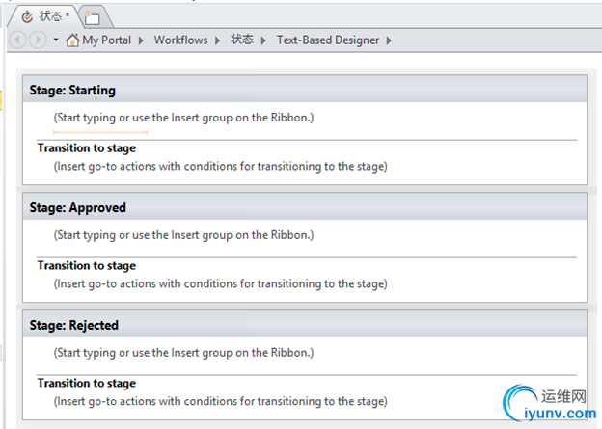Select the Stage: Rejected header
Viewport: 602px width, 429px height.
[x=74, y=325]
